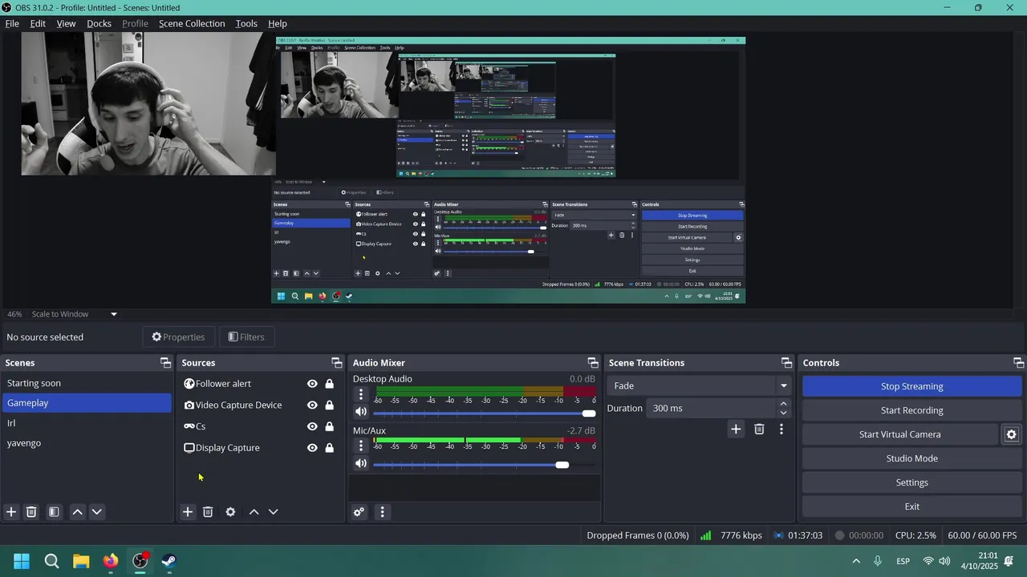Unlock the Cs source
Viewport: 1027px width, 577px height.
point(329,426)
